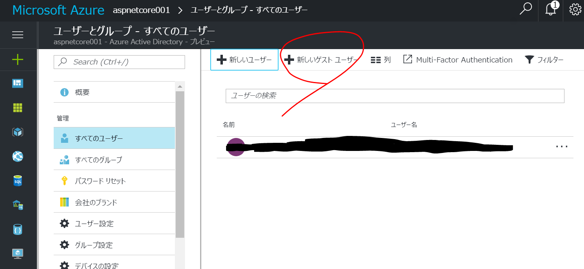This screenshot has height=269, width=584.
Task: Open the 列 column options
Action: tap(380, 59)
